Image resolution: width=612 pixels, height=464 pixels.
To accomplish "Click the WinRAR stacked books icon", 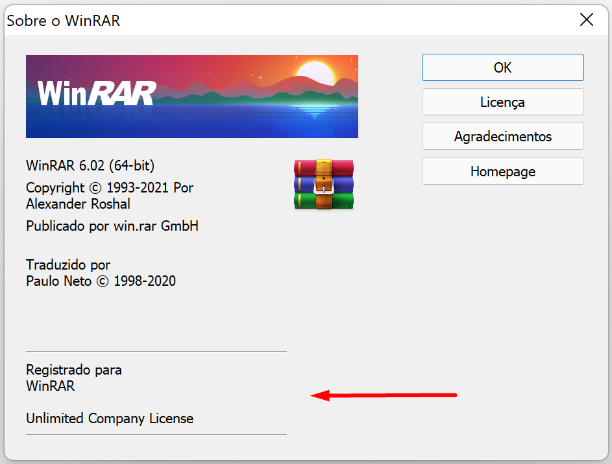I will coord(324,184).
